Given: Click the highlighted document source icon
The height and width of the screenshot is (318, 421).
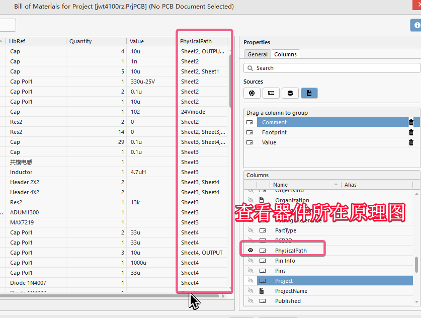Looking at the screenshot, I should tap(309, 93).
